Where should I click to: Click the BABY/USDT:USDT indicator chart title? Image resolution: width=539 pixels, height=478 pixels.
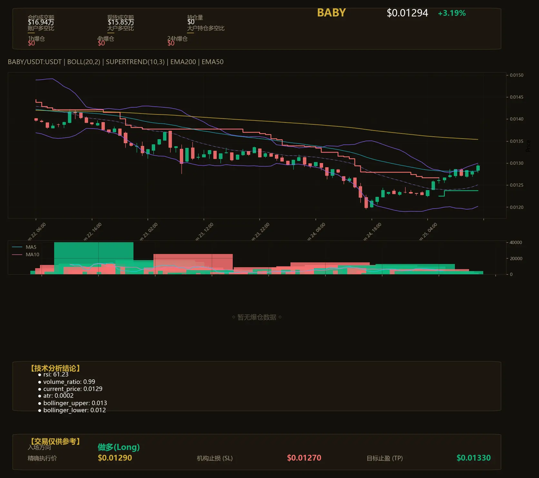click(x=116, y=62)
